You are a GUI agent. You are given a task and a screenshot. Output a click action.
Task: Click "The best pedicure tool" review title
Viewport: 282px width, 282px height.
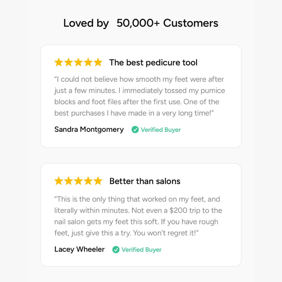153,63
